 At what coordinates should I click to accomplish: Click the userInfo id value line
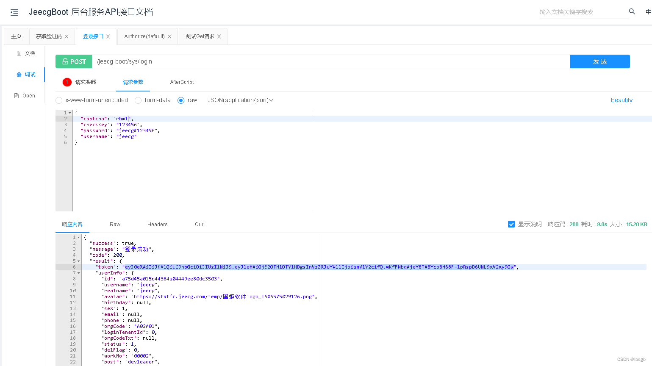162,279
